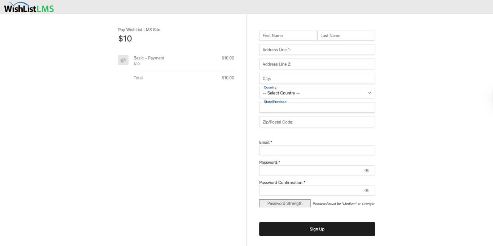Expand the country list chevron
The image size is (493, 246).
[x=369, y=93]
